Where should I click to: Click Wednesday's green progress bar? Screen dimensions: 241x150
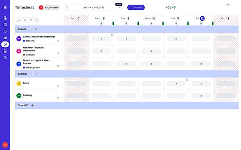(x=163, y=23)
